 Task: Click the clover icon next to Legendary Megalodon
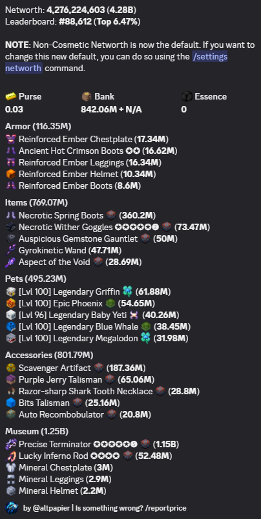145,338
